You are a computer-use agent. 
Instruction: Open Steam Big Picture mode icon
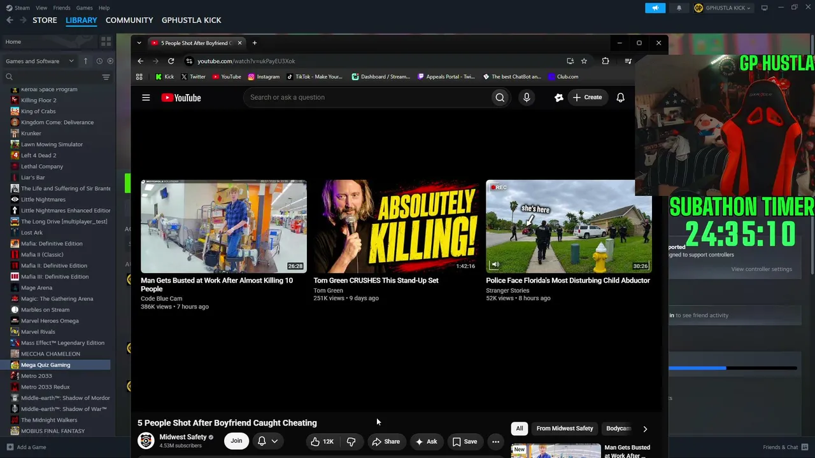click(764, 8)
